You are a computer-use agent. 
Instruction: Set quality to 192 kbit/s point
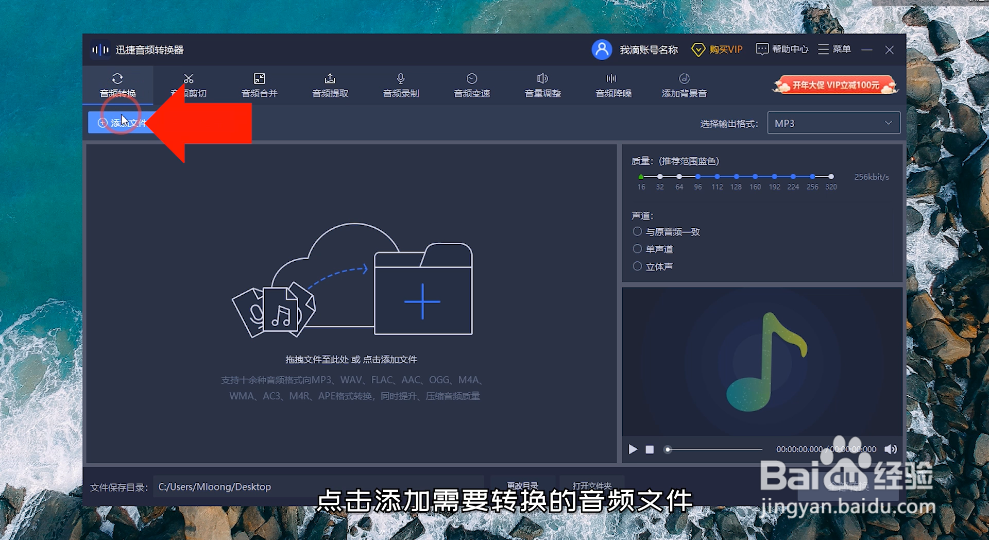pos(774,177)
